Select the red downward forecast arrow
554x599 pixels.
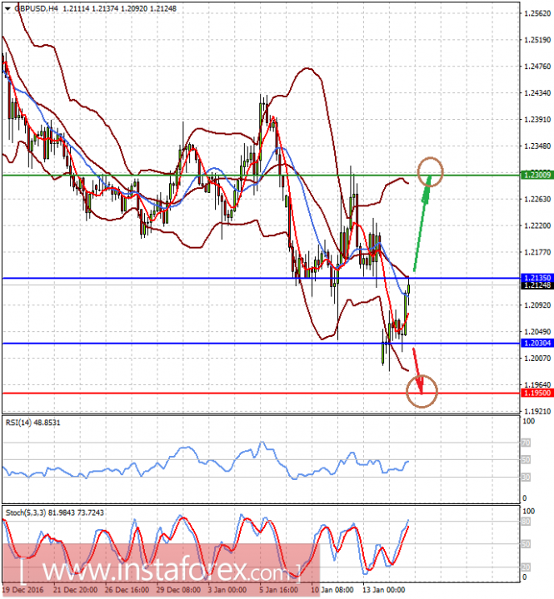419,365
